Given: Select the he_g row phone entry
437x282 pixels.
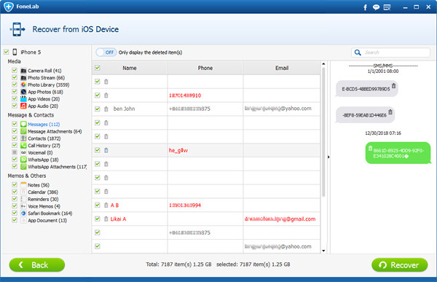Looking at the screenshot, I should (x=178, y=150).
